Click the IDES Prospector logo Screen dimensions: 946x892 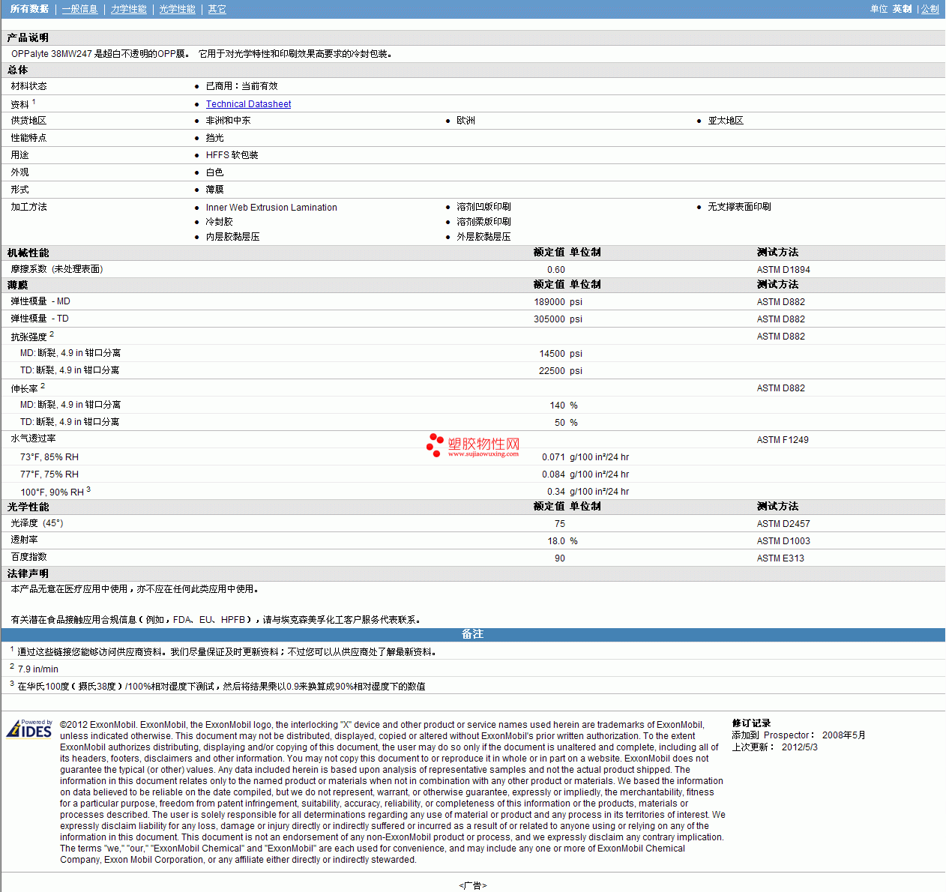pyautogui.click(x=29, y=729)
